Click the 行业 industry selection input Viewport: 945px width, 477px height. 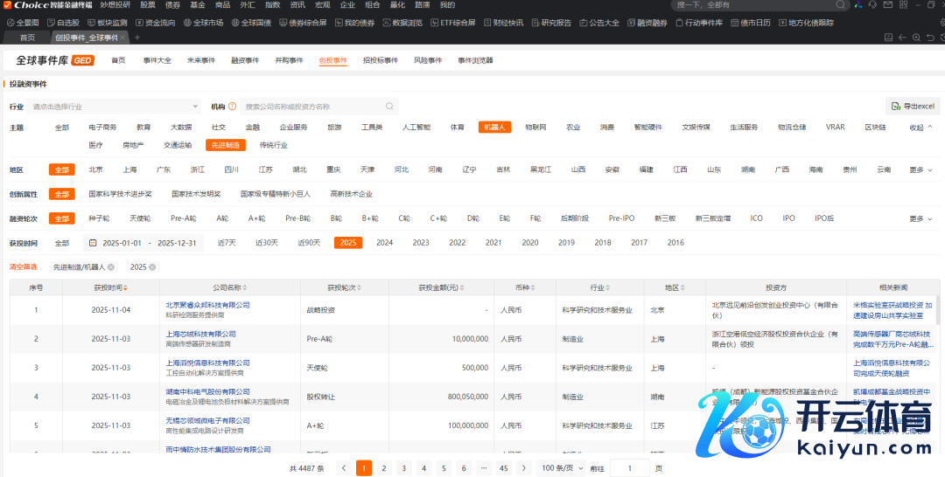tap(114, 107)
